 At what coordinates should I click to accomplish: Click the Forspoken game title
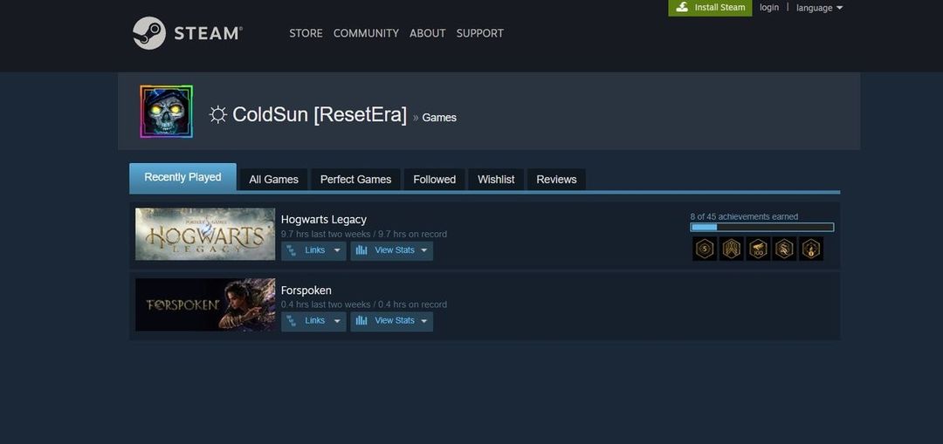pyautogui.click(x=306, y=290)
